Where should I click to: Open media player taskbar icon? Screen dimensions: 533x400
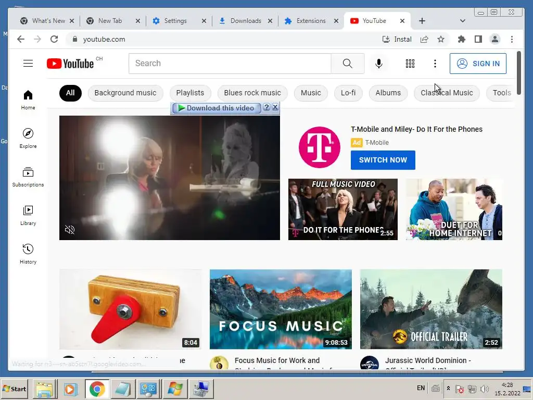(x=71, y=389)
